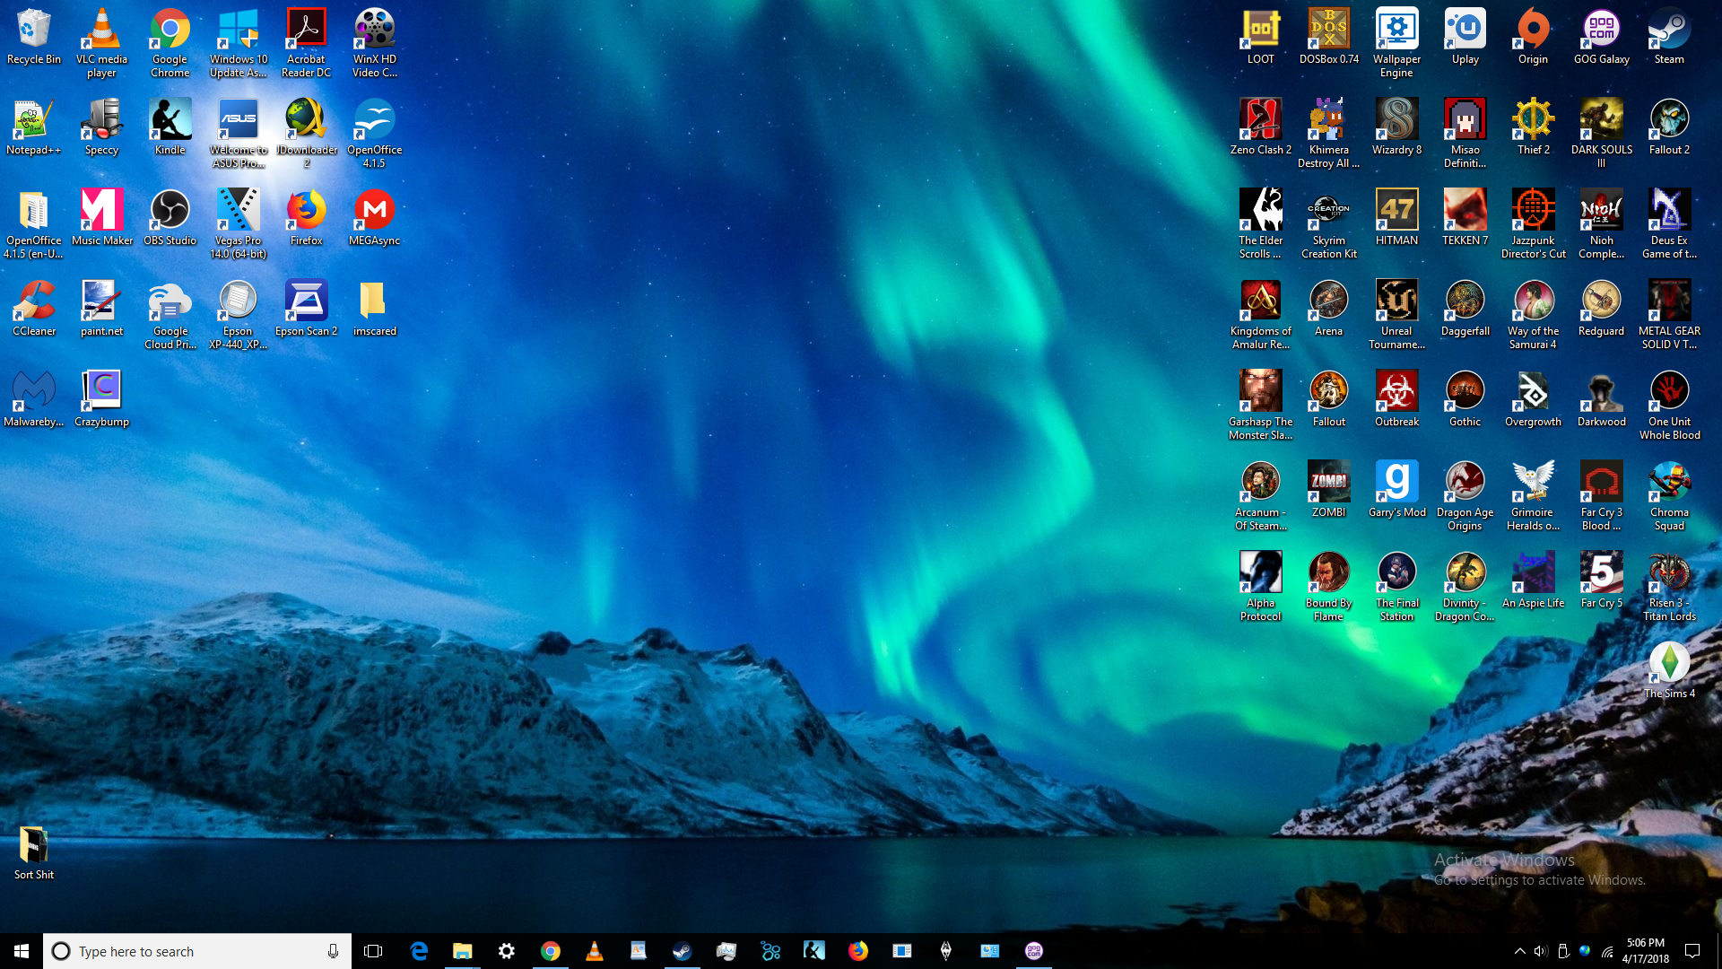
Task: Select the HITMAN game icon
Action: click(x=1397, y=219)
